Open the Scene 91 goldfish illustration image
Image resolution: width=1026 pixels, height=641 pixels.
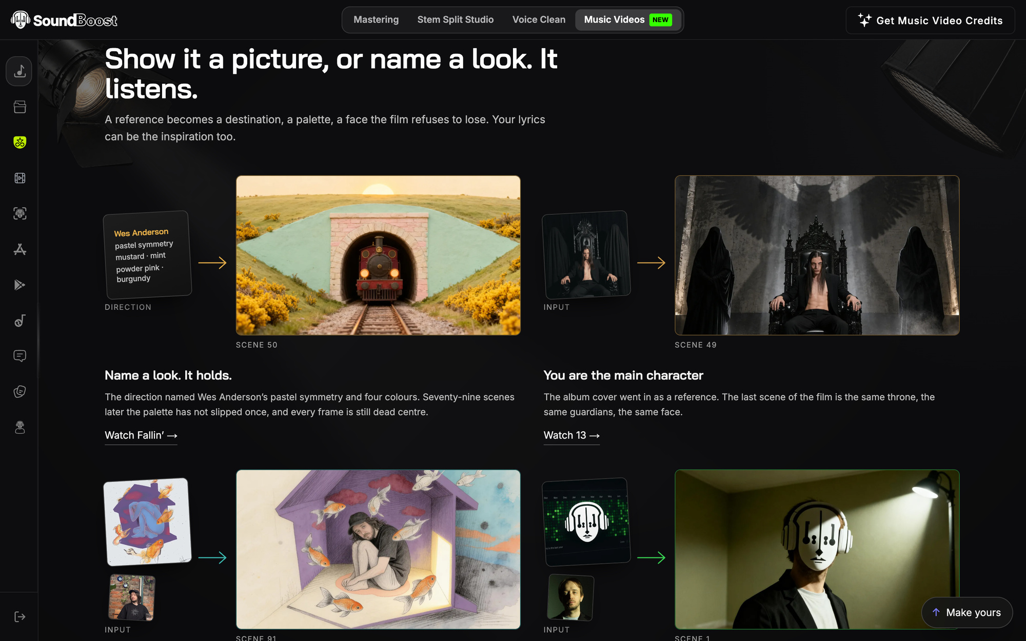378,549
